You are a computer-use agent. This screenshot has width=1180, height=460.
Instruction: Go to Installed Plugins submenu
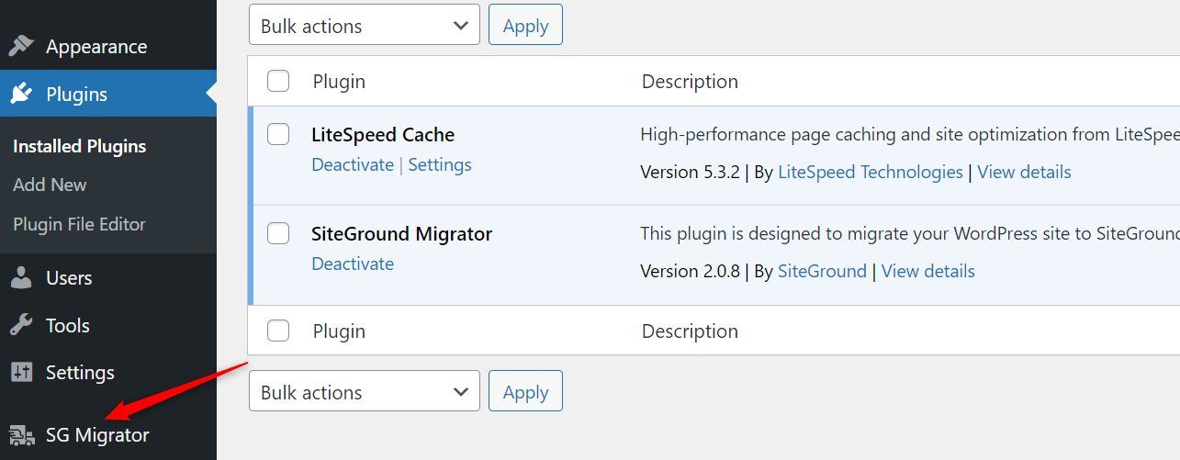coord(80,146)
